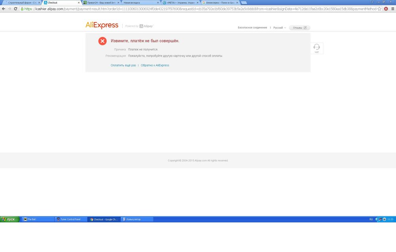The image size is (396, 252).
Task: Click the taskbar clock showing 11:33
Action: pyautogui.click(x=390, y=219)
